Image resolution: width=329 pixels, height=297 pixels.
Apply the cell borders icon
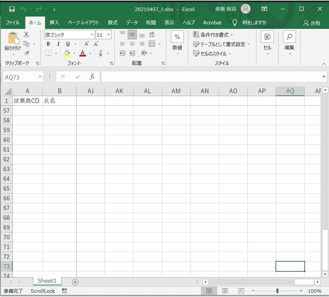tap(49, 53)
